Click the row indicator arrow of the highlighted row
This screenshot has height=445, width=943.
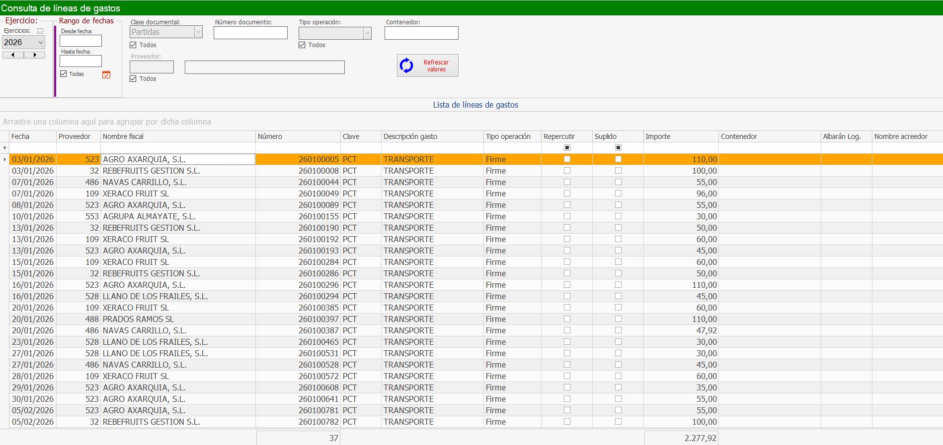(5, 159)
